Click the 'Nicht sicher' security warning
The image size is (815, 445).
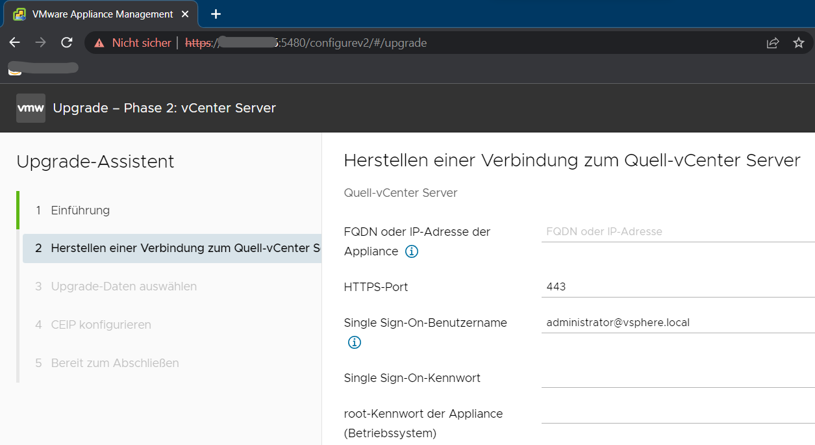133,43
